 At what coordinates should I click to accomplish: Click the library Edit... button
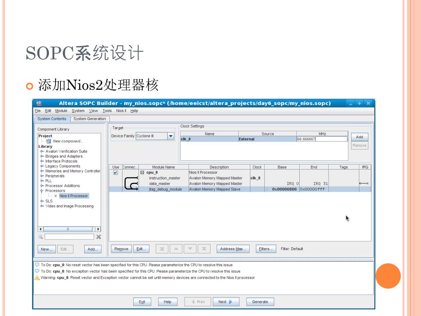click(x=65, y=249)
